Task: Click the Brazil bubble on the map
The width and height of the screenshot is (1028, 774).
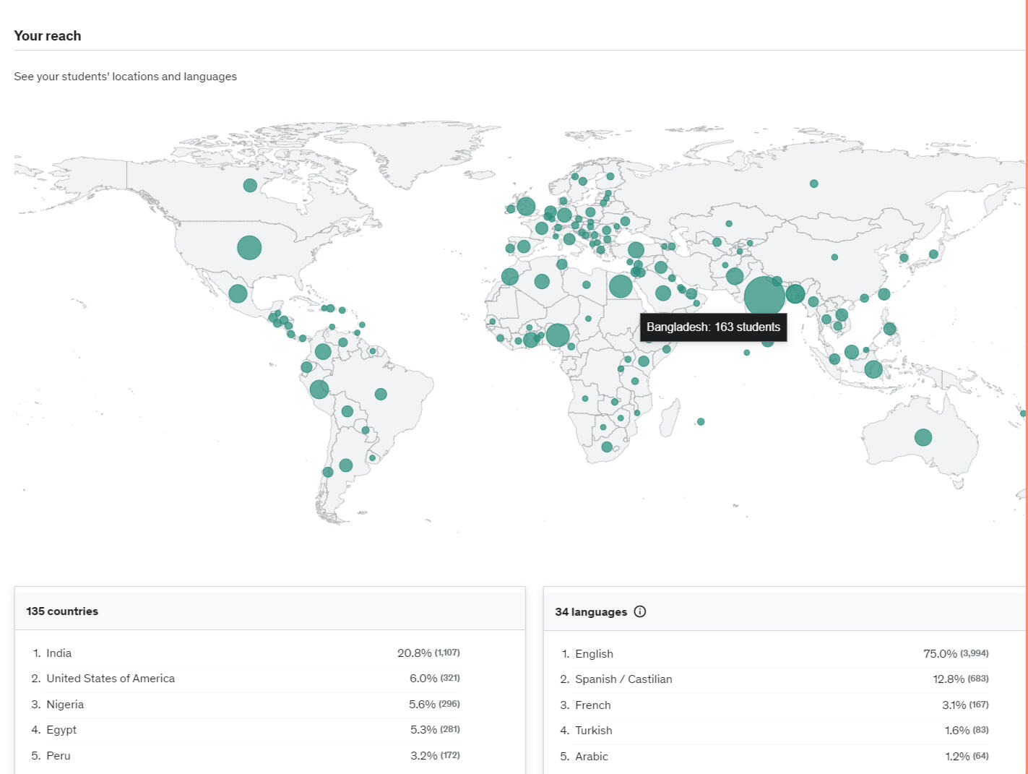Action: click(381, 394)
